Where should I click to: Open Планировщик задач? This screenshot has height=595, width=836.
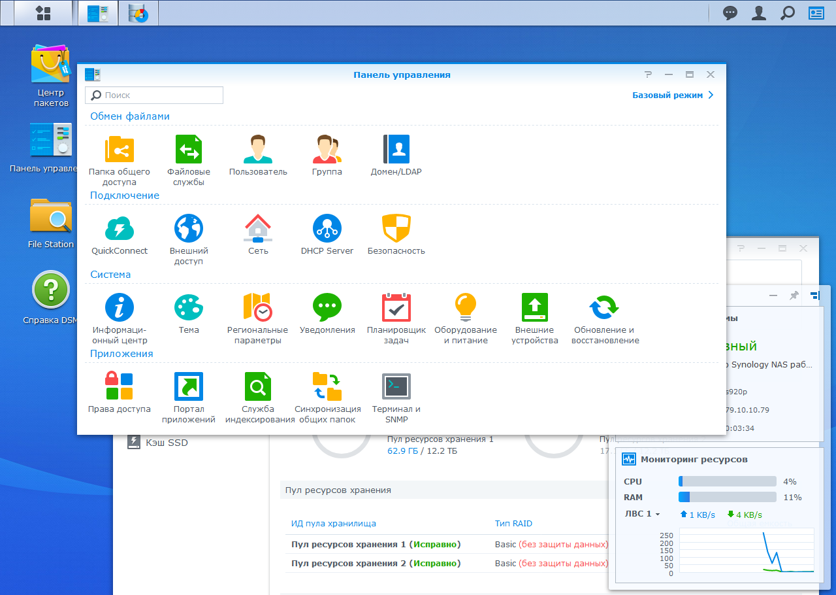pos(396,318)
